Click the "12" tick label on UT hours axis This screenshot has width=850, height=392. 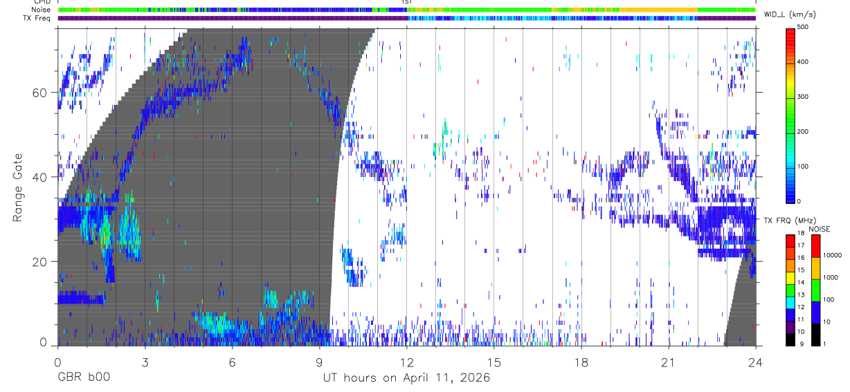pos(406,362)
